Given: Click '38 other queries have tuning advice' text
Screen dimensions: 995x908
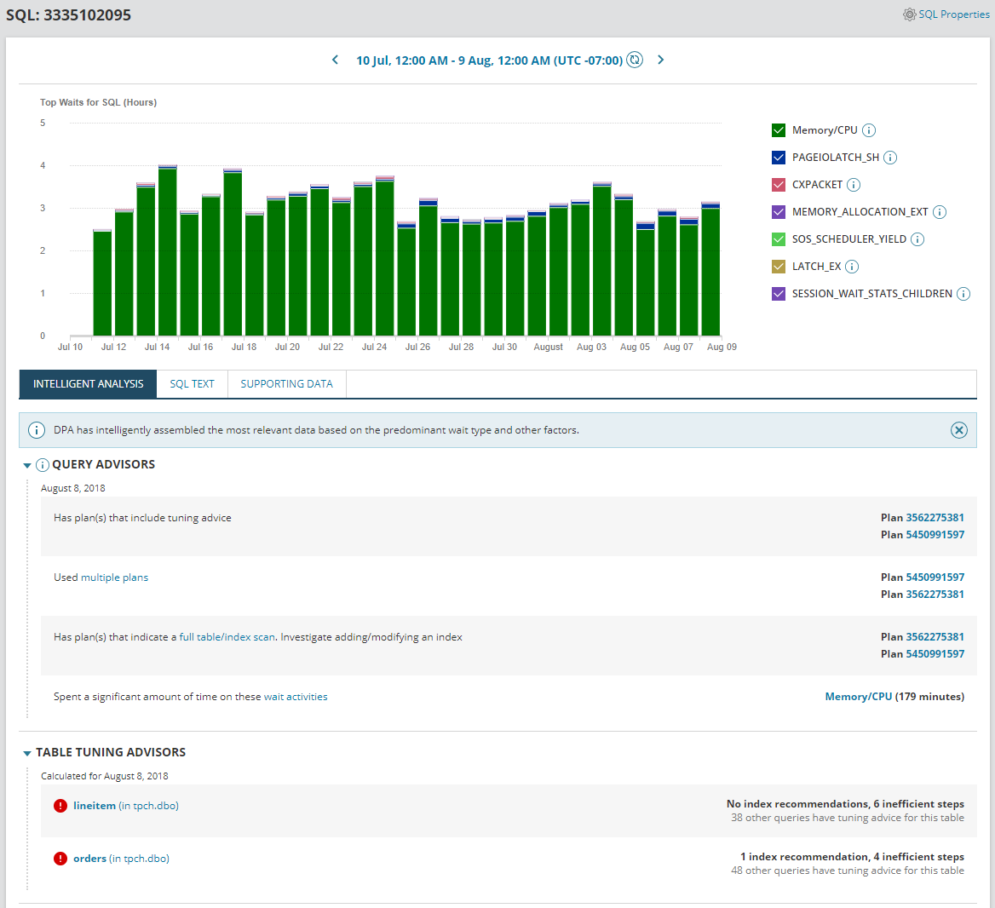Looking at the screenshot, I should (847, 818).
